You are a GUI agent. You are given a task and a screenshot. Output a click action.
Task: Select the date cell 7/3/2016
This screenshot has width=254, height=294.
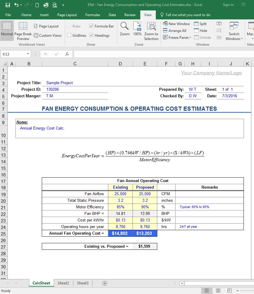[230, 96]
